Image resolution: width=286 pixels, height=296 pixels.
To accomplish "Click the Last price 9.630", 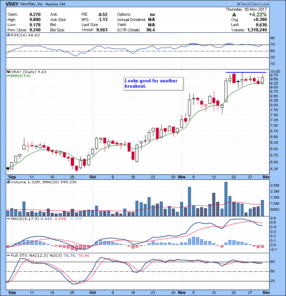I will 261,25.
